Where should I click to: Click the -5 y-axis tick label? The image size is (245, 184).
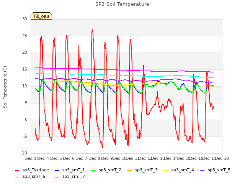[25, 136]
